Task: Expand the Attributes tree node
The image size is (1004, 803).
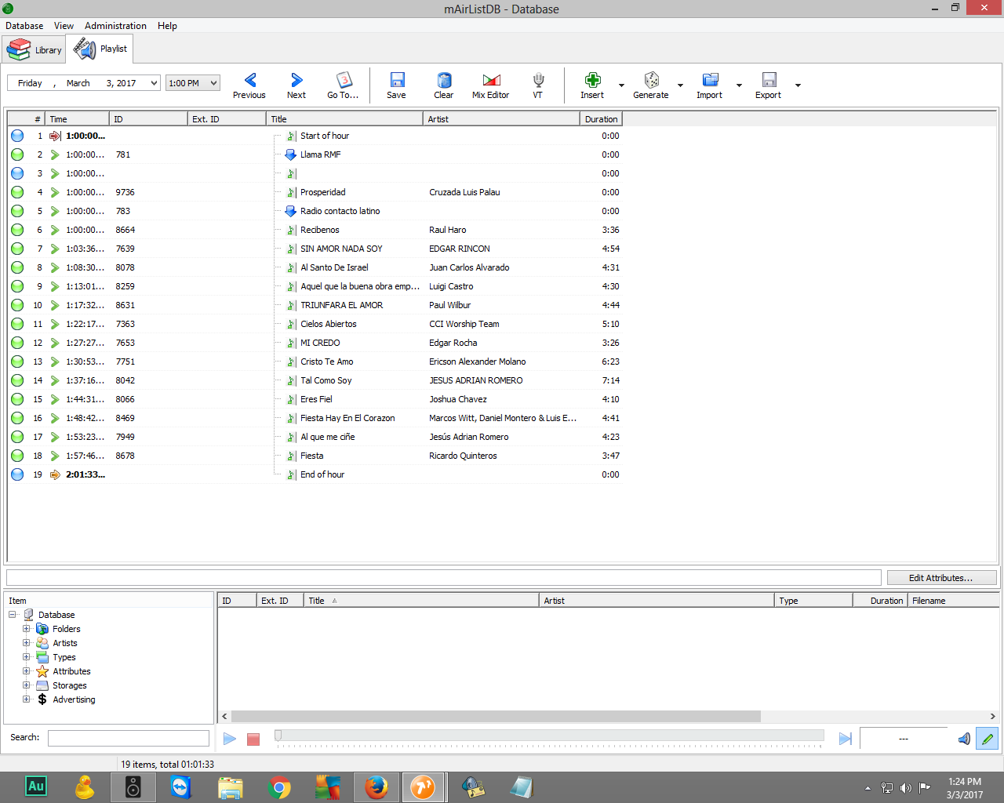Action: pyautogui.click(x=27, y=671)
